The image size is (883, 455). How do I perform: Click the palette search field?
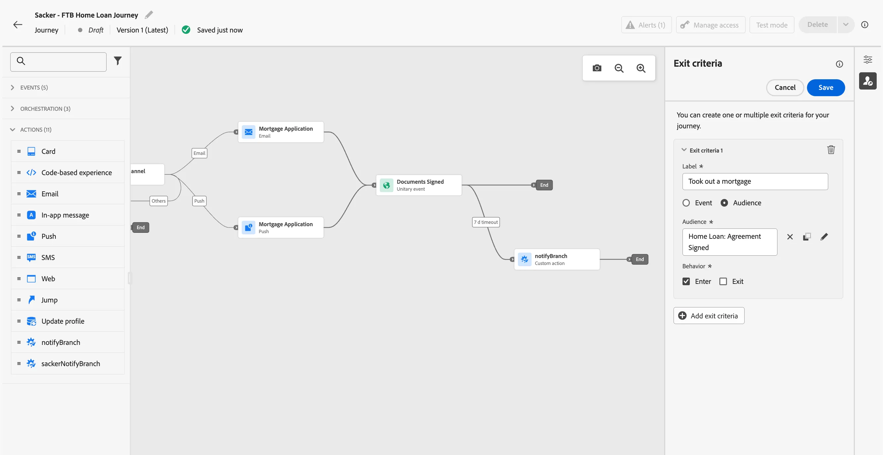pyautogui.click(x=58, y=62)
